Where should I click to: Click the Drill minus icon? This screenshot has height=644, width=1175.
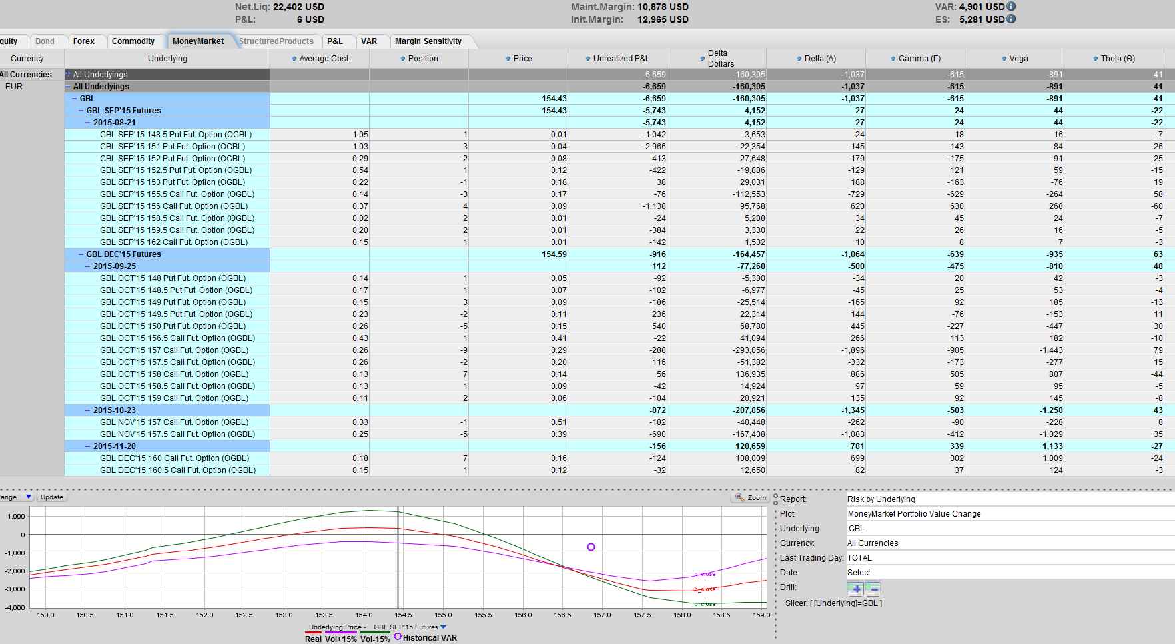(873, 589)
